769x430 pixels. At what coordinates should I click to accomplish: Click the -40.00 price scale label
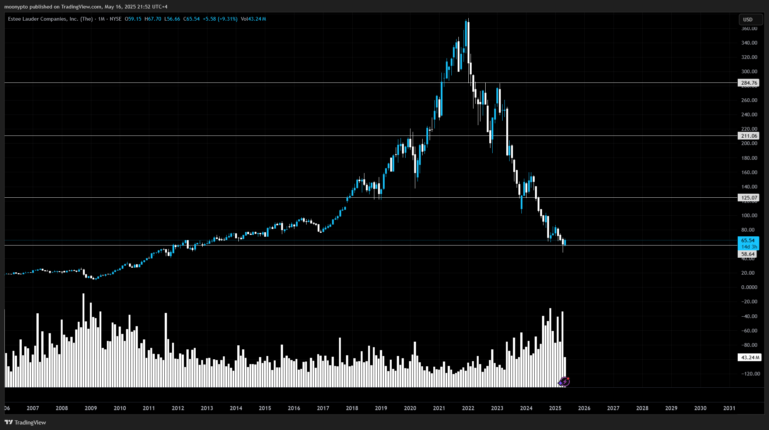click(749, 316)
